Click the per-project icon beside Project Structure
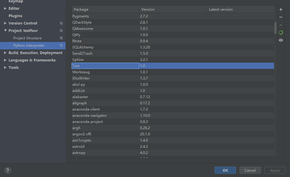Screen dimensions: 290x177 pyautogui.click(x=61, y=38)
